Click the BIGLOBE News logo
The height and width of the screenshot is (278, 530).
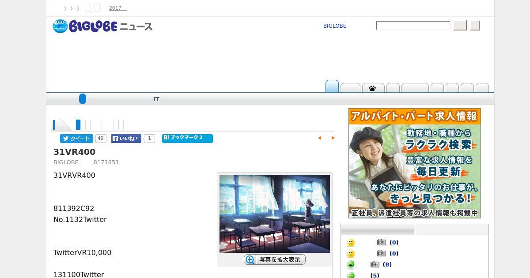pyautogui.click(x=102, y=26)
